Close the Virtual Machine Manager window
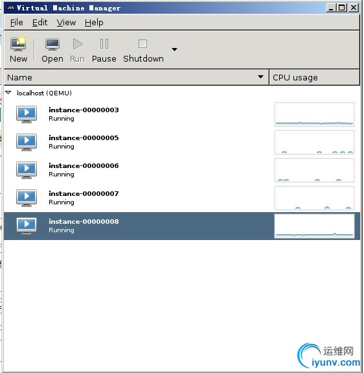 click(354, 8)
